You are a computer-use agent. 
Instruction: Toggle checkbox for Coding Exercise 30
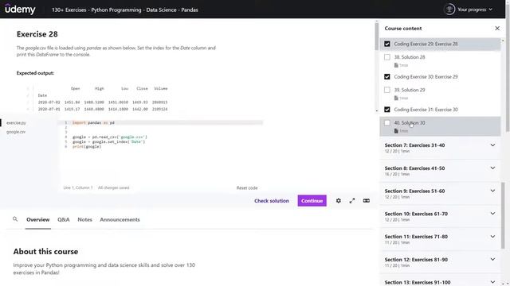(387, 77)
